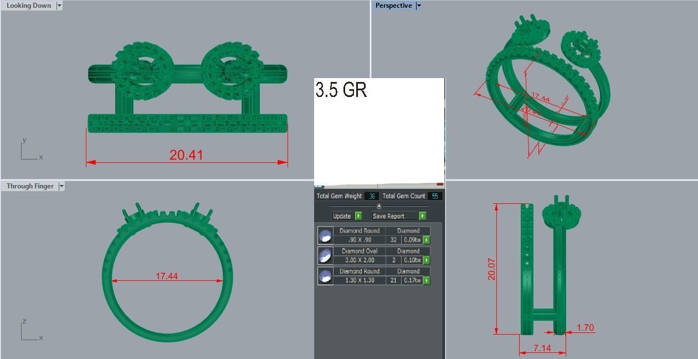This screenshot has width=698, height=359.
Task: Activate the Perspective viewport title
Action: point(393,6)
